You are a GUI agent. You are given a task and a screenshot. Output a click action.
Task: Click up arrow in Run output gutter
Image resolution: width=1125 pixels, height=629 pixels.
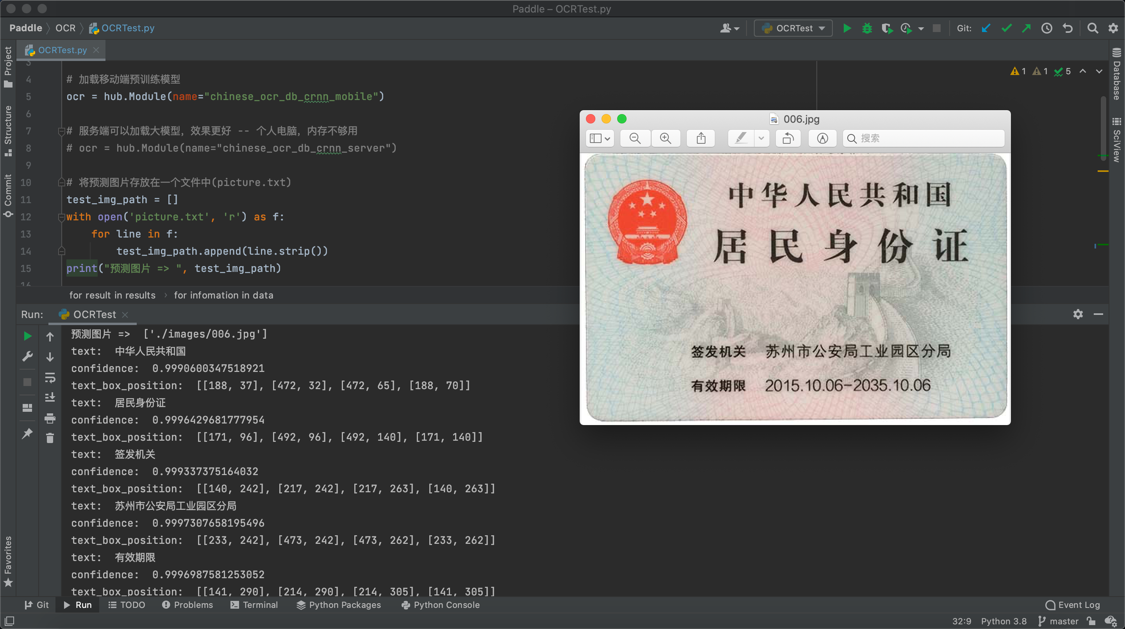(x=50, y=337)
